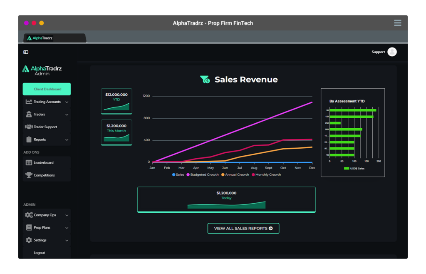Viewport: 426px width, 274px height.
Task: Open the hamburger menu in title bar
Action: (x=397, y=23)
